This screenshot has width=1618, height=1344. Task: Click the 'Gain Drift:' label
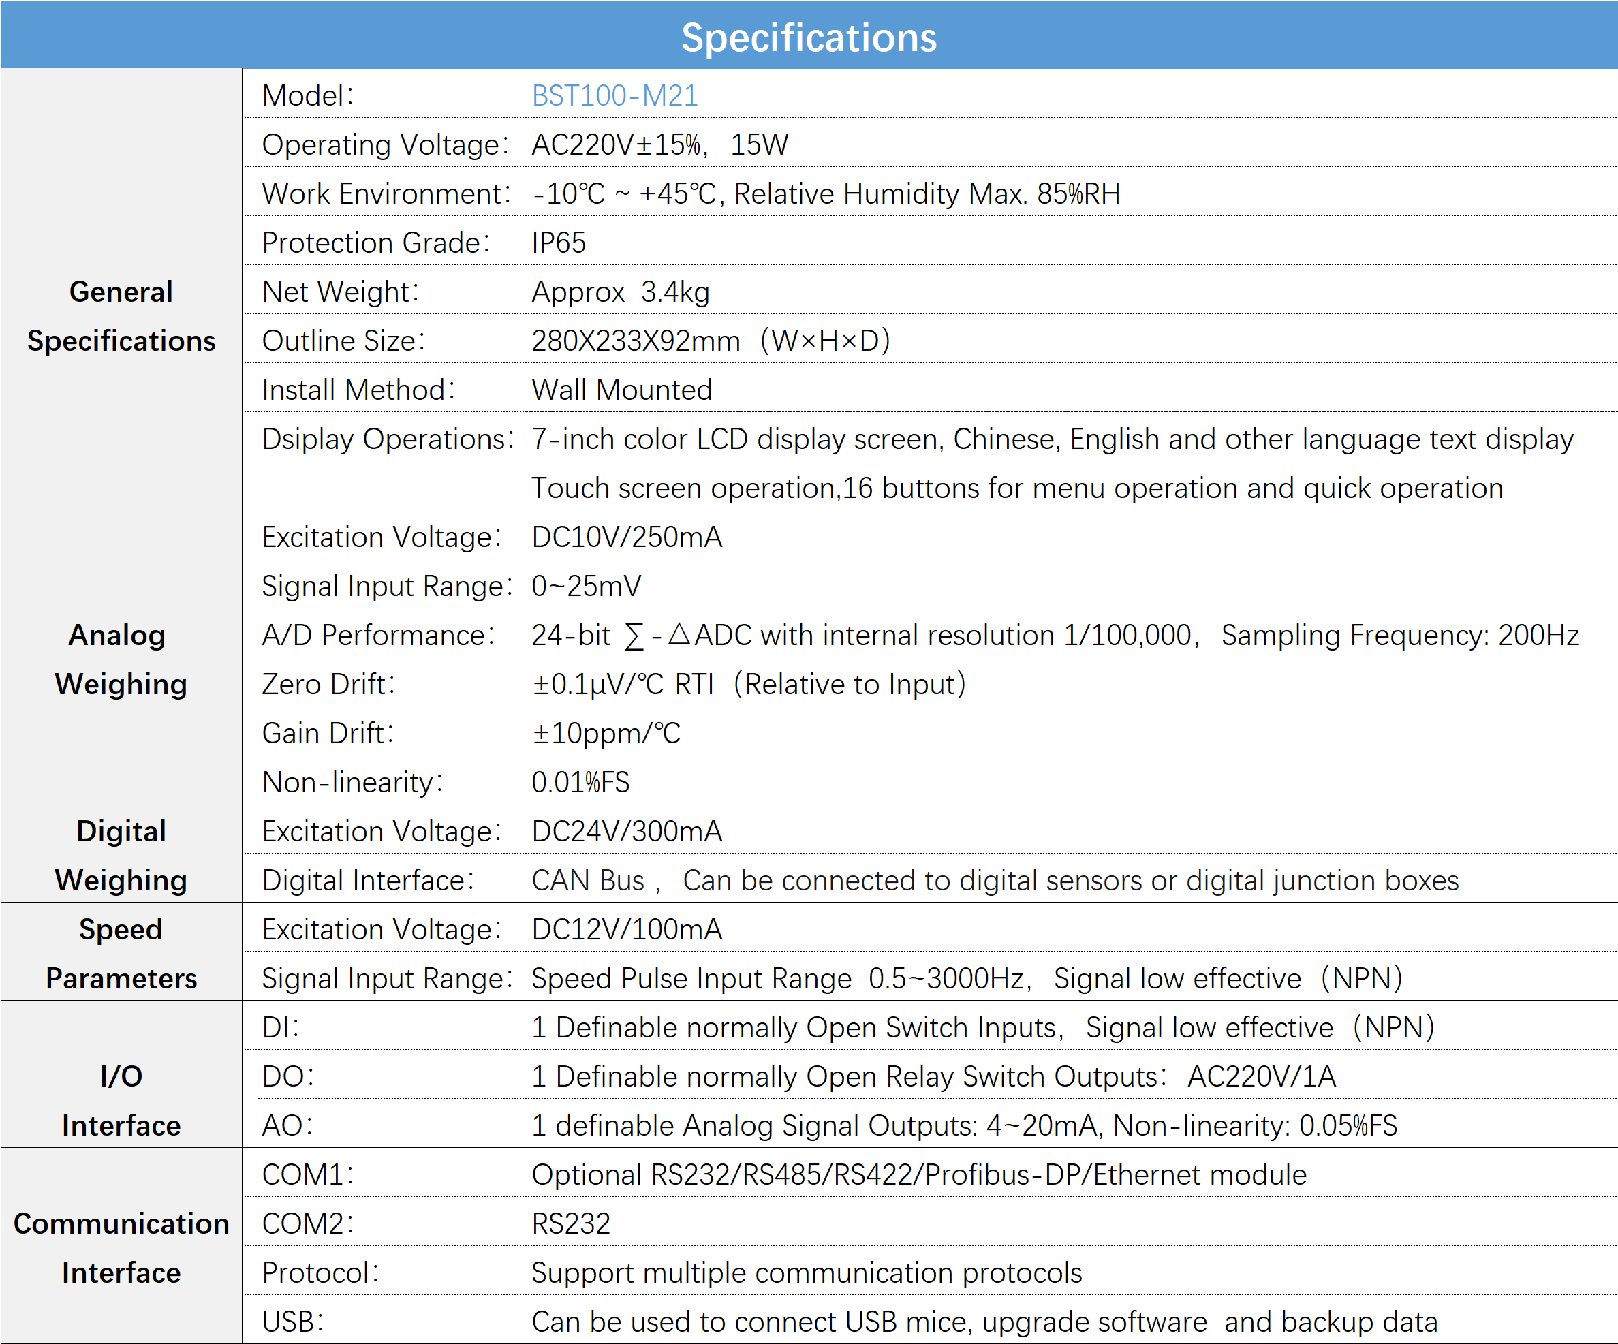(328, 733)
